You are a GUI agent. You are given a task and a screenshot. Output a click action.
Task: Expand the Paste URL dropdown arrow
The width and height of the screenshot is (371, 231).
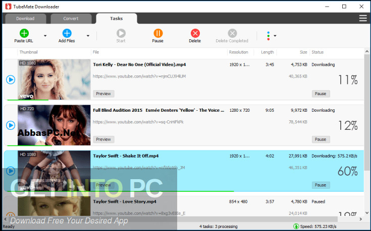point(45,36)
